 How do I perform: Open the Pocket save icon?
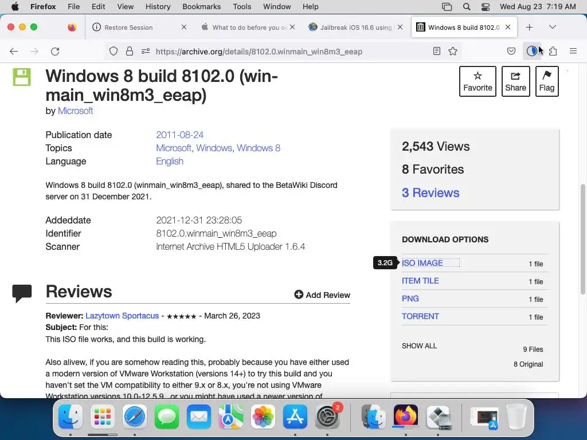[x=511, y=51]
